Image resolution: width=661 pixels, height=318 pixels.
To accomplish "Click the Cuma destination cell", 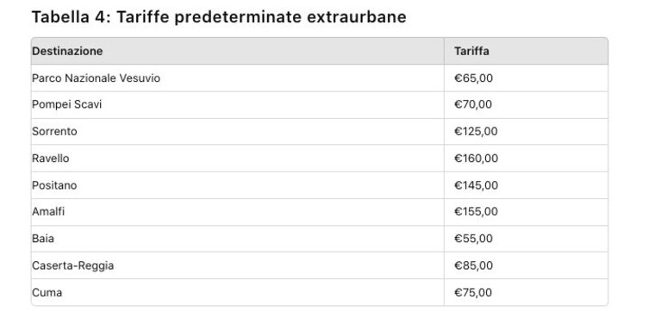I will (237, 292).
